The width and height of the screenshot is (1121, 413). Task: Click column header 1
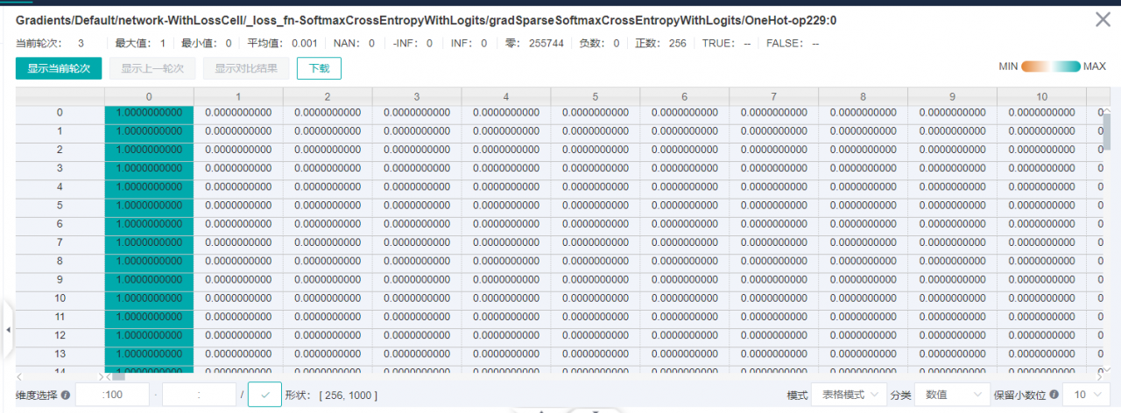(x=238, y=96)
